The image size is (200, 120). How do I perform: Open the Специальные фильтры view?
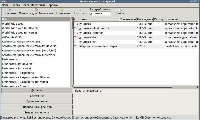click(37, 107)
